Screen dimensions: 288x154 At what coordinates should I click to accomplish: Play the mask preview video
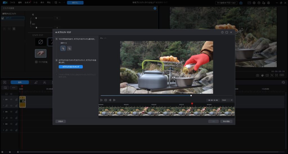[x=102, y=100]
